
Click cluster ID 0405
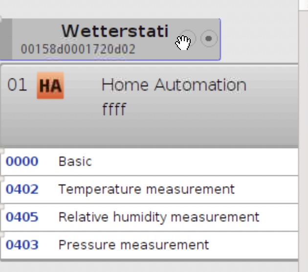(x=22, y=217)
